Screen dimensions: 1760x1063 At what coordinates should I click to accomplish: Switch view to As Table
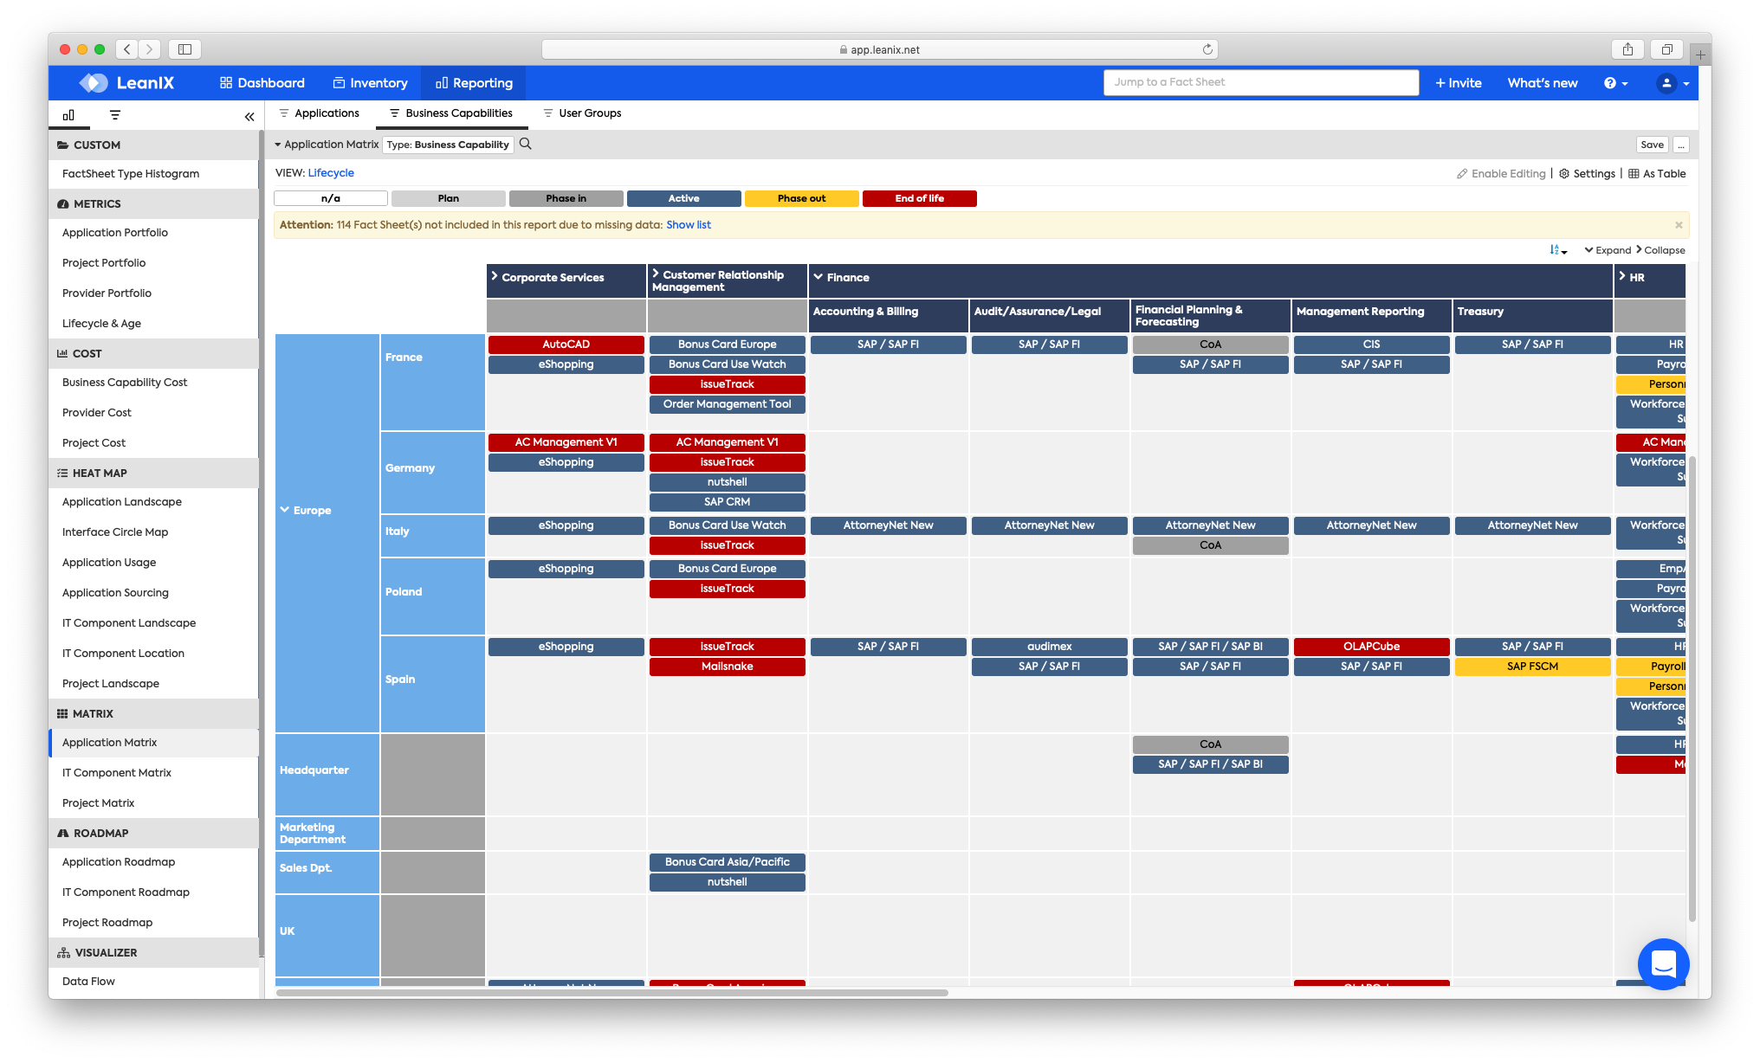tap(1657, 174)
